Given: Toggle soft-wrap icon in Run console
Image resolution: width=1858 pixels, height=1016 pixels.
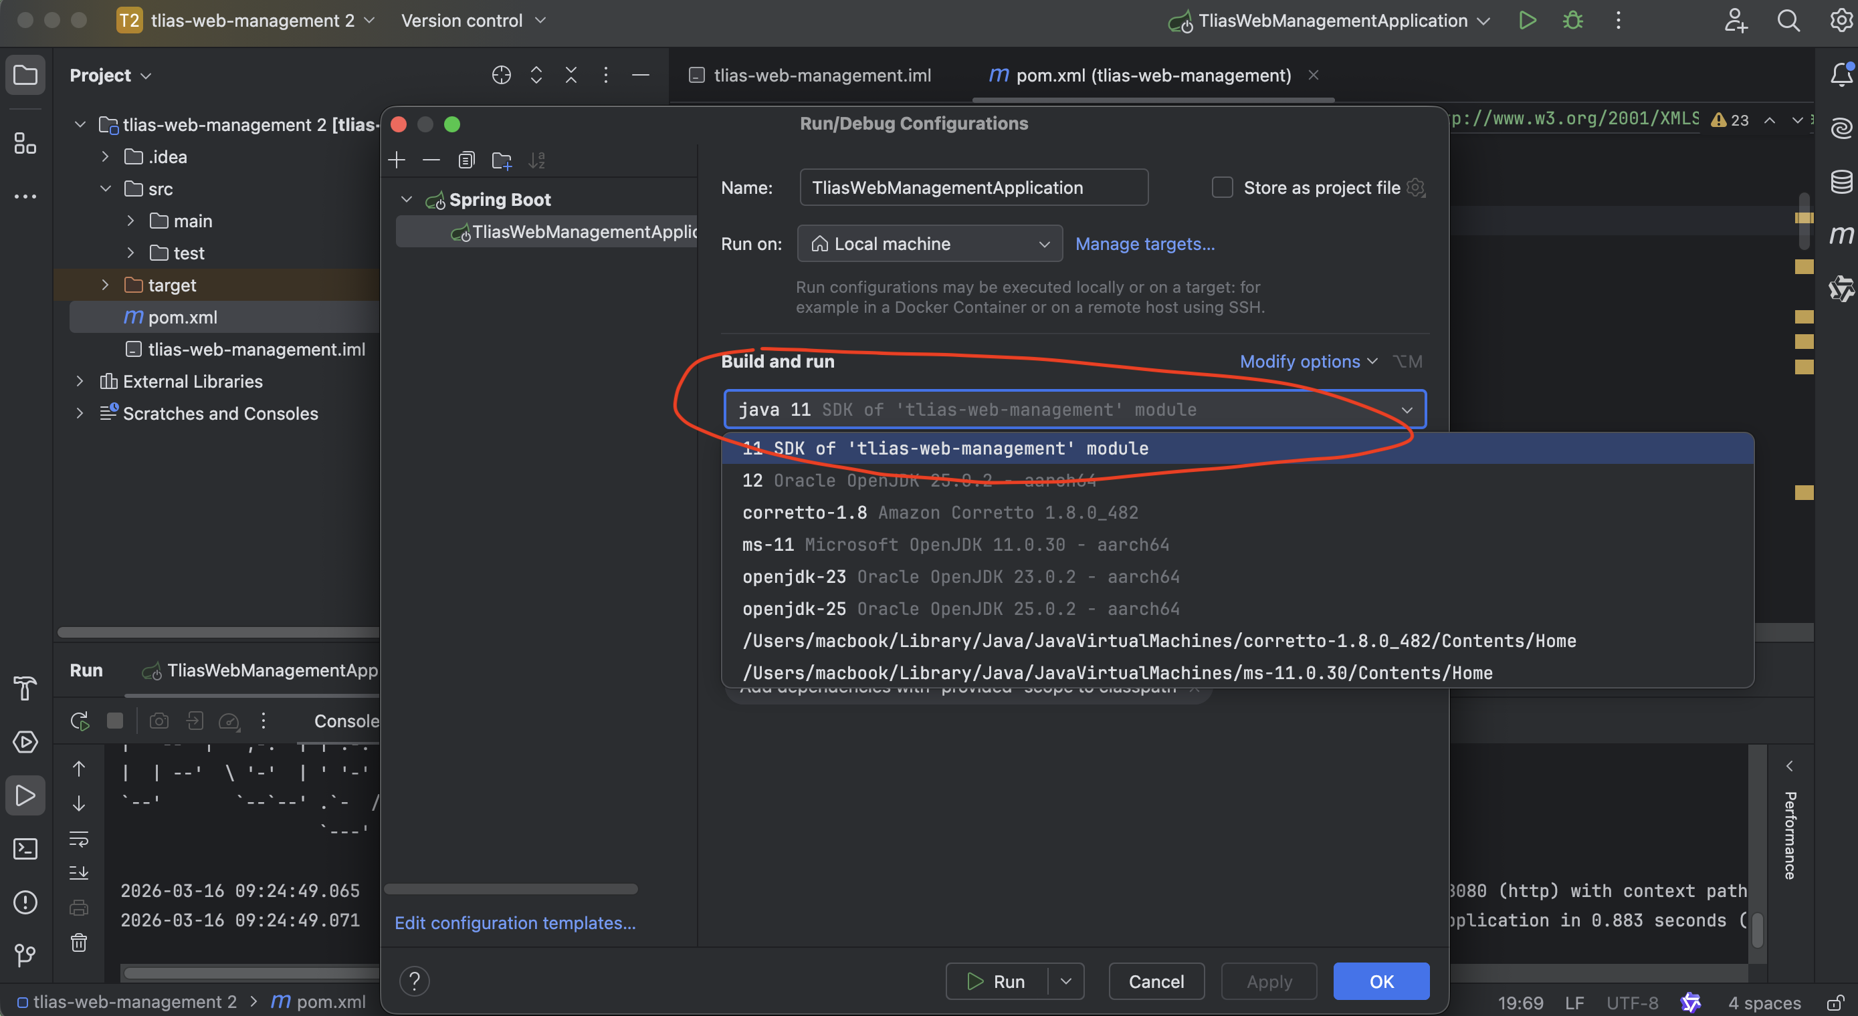Looking at the screenshot, I should [x=79, y=839].
